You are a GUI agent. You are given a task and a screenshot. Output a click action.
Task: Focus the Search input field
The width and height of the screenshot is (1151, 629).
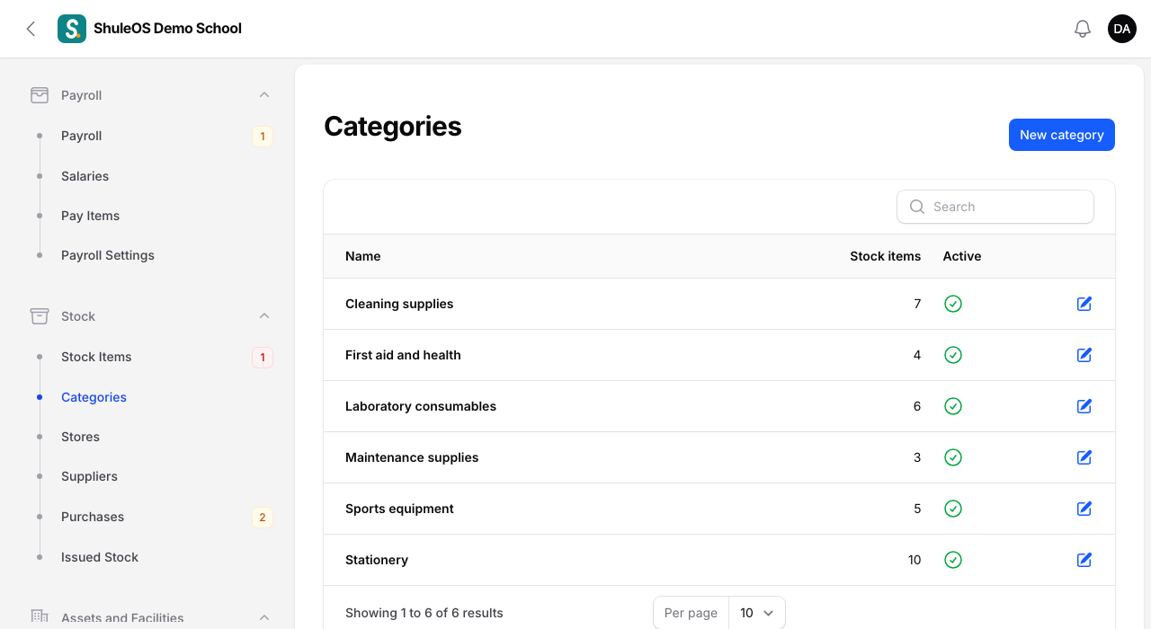pos(995,207)
